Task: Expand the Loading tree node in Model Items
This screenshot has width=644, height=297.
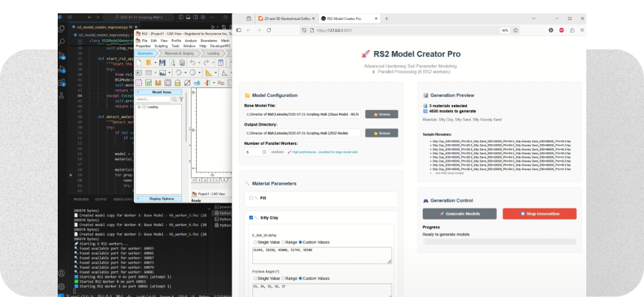Action: [x=139, y=106]
